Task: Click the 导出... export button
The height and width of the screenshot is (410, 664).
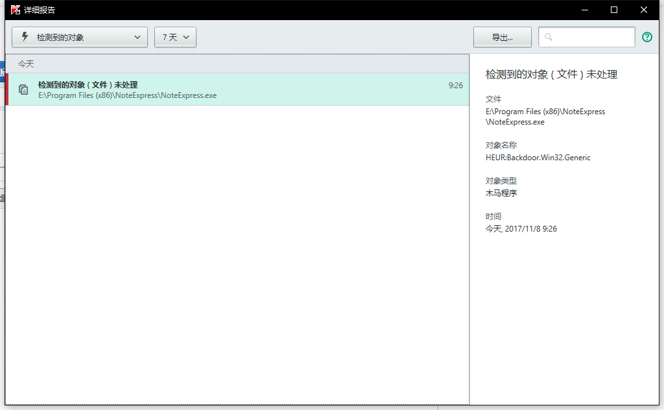Action: tap(503, 37)
